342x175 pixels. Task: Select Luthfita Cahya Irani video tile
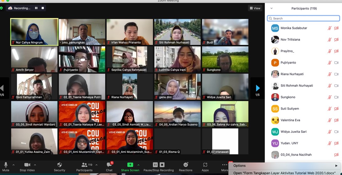(178, 59)
